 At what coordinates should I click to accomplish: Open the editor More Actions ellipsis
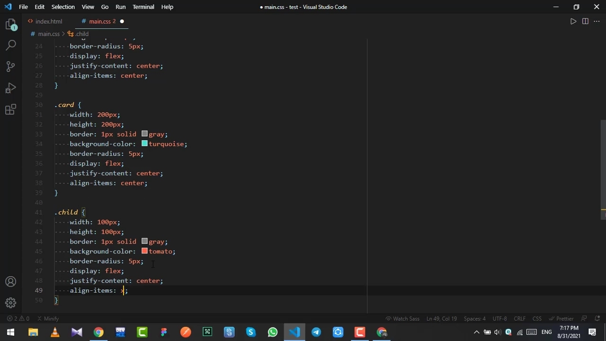[x=597, y=21]
